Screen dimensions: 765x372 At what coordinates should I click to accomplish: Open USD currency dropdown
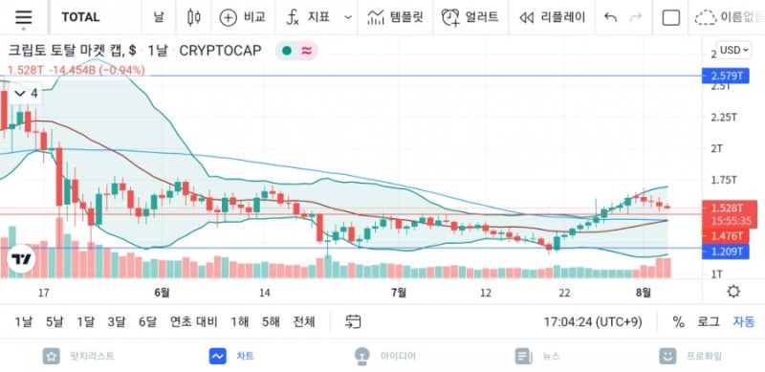point(733,50)
